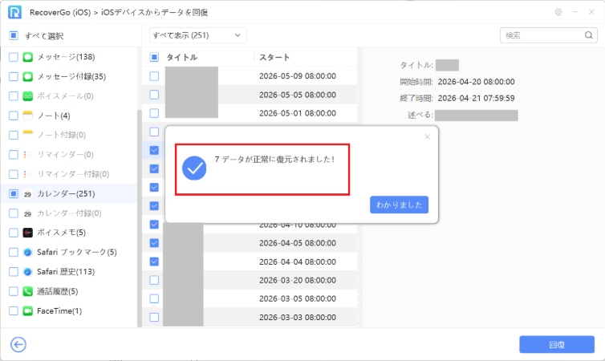Check the FaceTime(1) checkbox
This screenshot has height=361, width=605.
coord(14,311)
